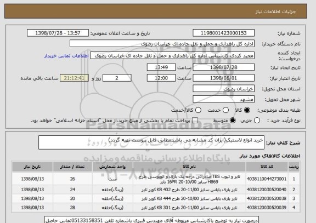Click the remaining time counter 21:12:41
Screen dimensions: 316x223
(x=74, y=78)
